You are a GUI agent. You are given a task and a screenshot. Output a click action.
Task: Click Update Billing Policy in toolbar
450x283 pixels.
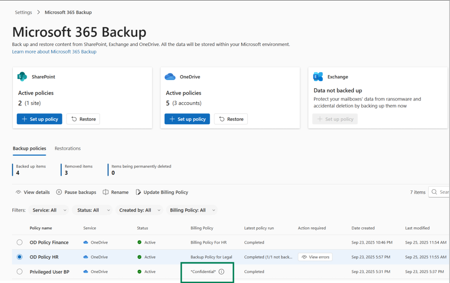[162, 192]
